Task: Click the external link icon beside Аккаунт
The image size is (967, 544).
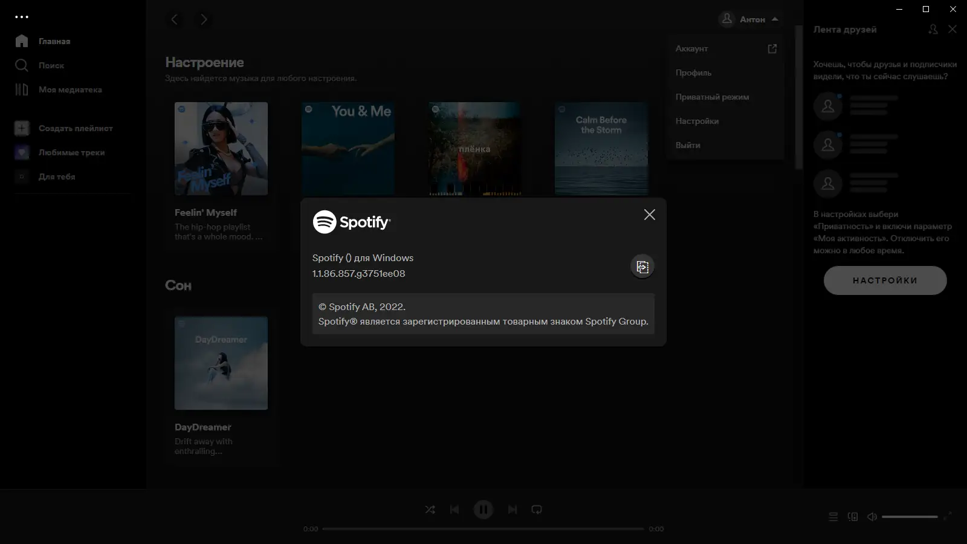Action: pyautogui.click(x=772, y=48)
